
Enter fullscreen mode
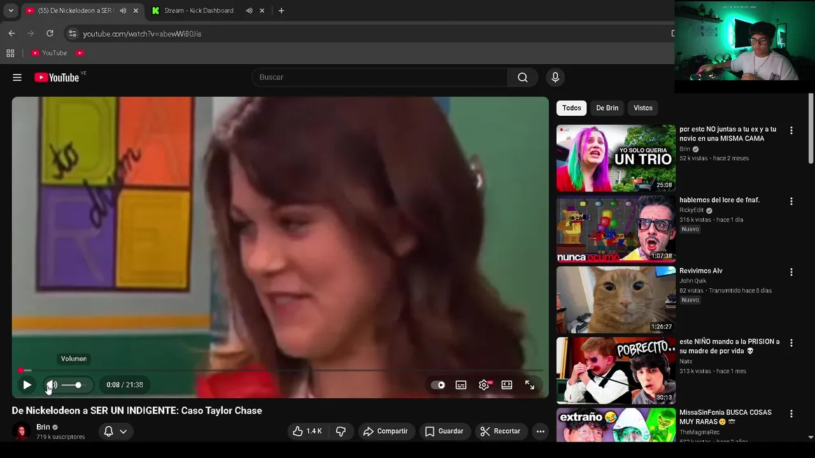(530, 385)
